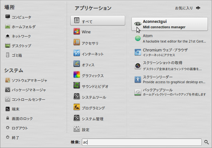Open ログアウト entry

coord(20,128)
